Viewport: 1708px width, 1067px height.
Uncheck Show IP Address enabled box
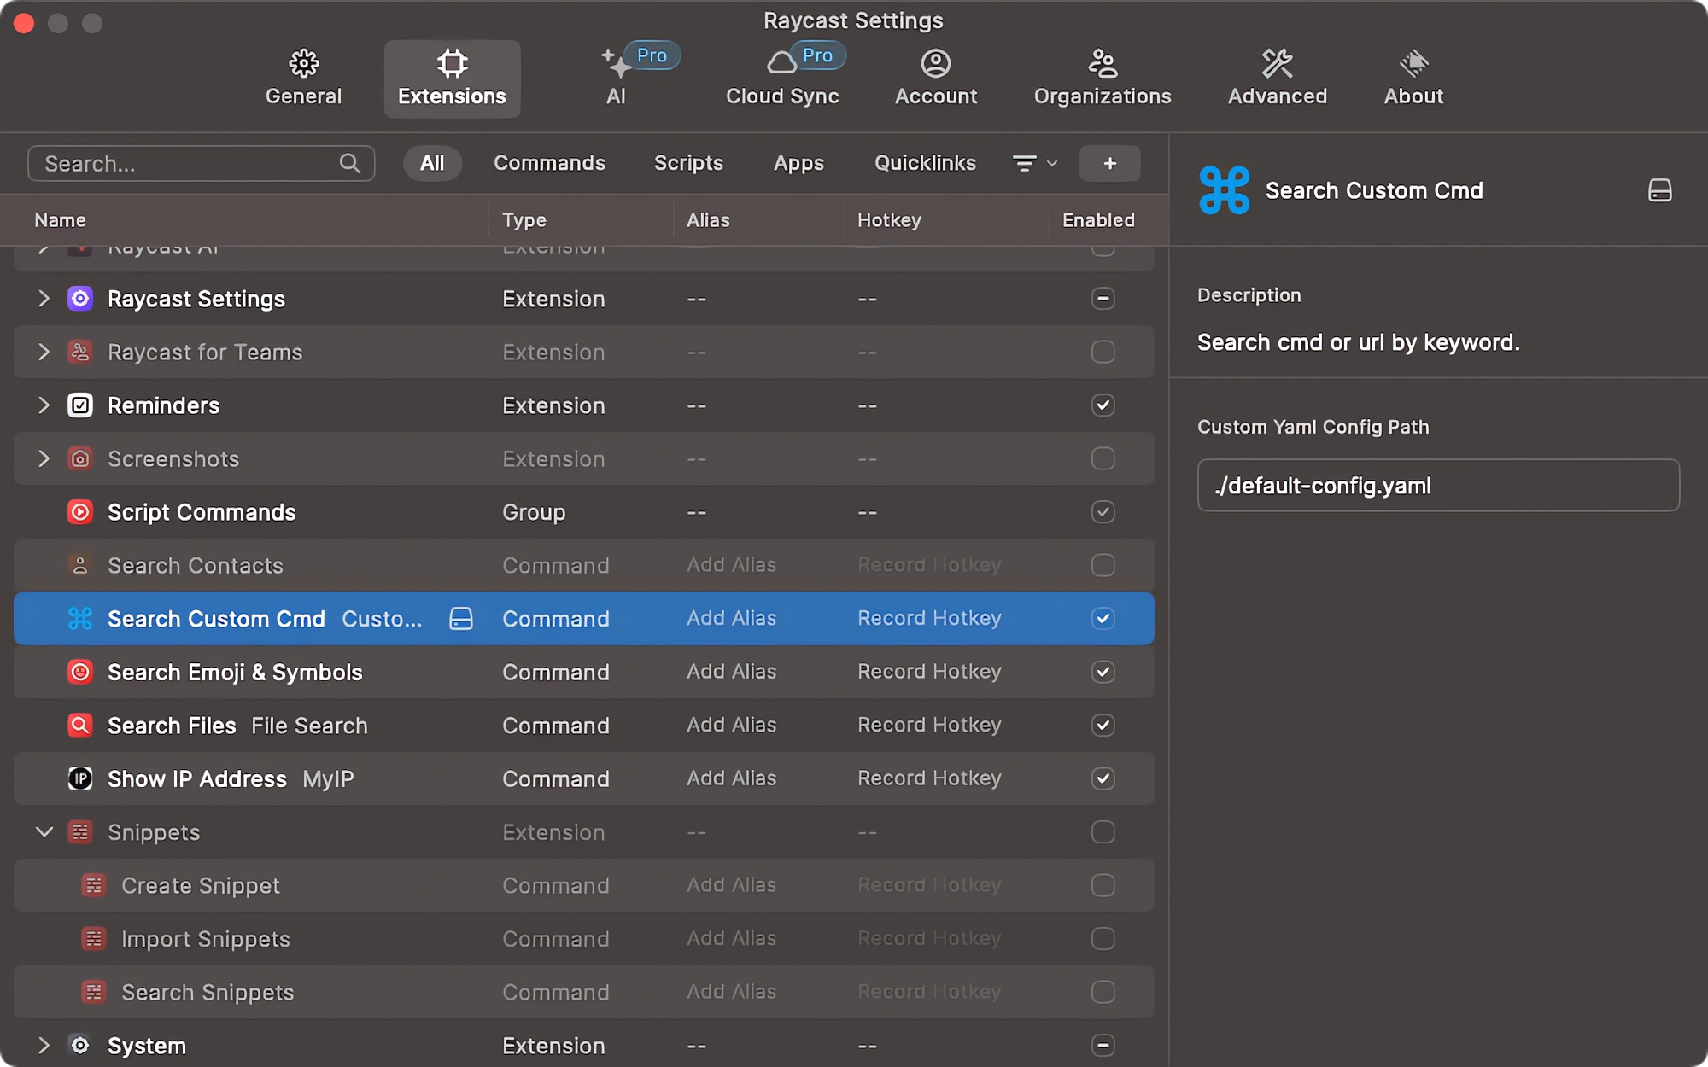tap(1103, 778)
